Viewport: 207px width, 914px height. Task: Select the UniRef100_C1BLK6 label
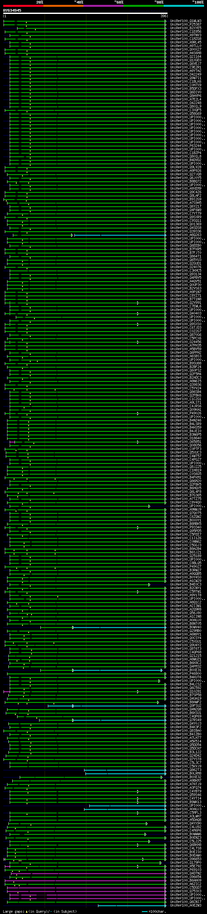[186, 82]
